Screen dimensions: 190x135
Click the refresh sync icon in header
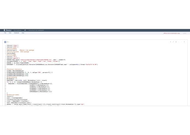pos(25,30)
